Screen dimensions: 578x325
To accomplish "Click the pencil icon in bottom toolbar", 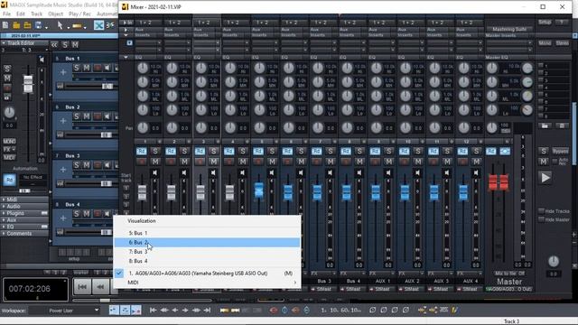I will coord(454,311).
